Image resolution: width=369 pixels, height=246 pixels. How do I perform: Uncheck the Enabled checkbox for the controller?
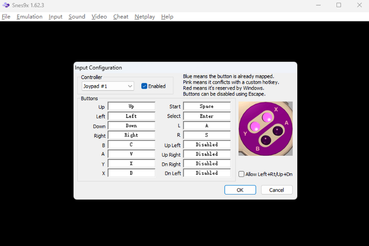144,86
